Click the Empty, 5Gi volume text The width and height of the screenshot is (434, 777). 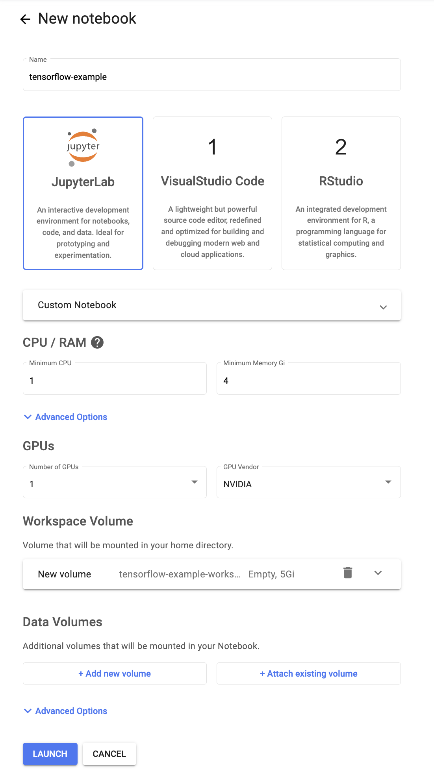pyautogui.click(x=271, y=574)
